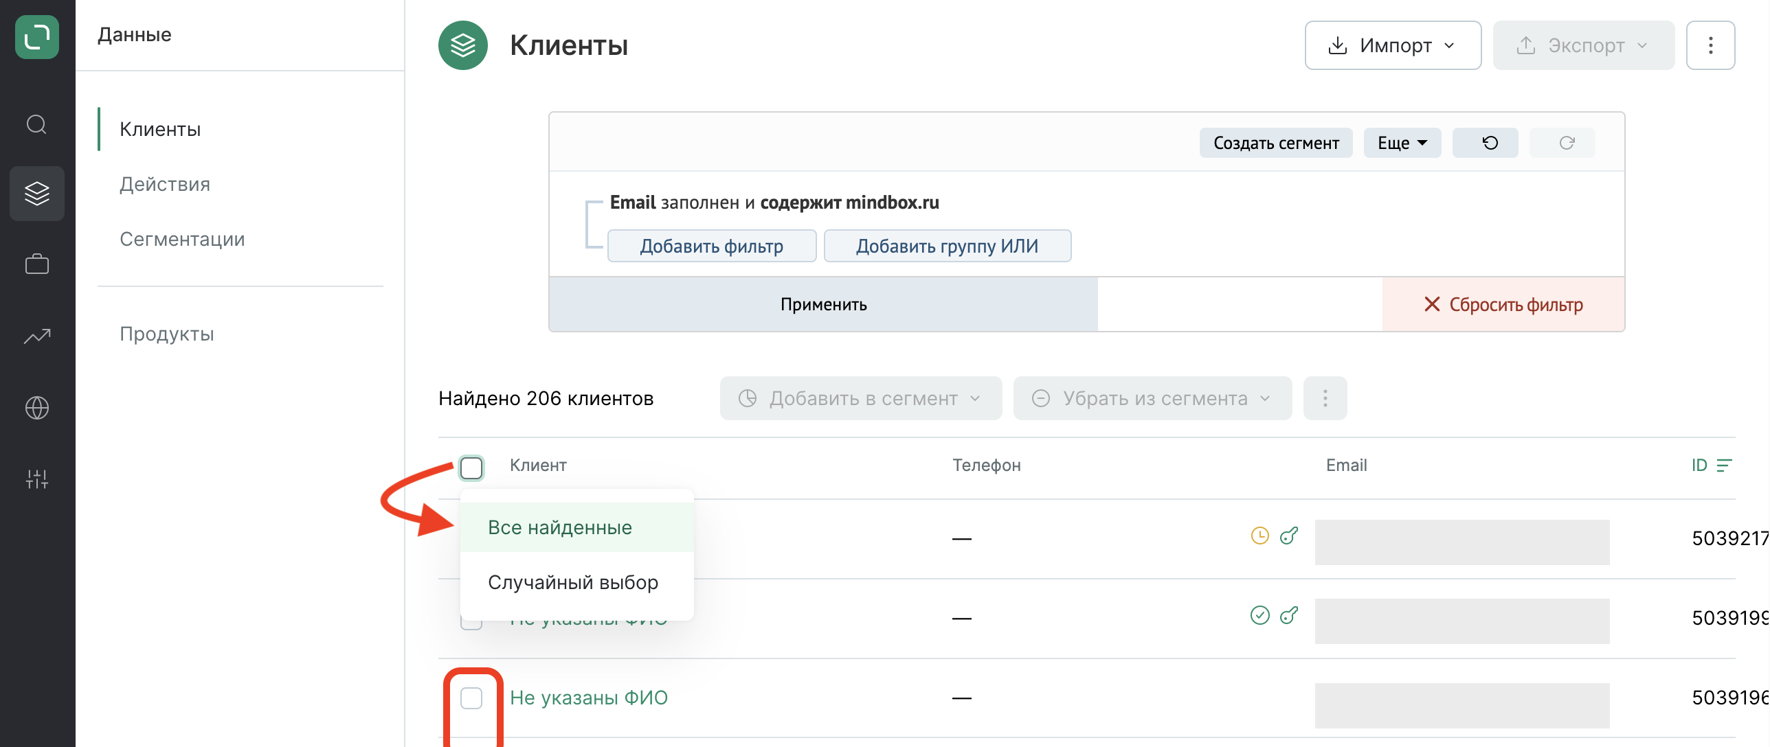
Task: Click the yellow clock icon in row 5039217
Action: click(x=1260, y=536)
